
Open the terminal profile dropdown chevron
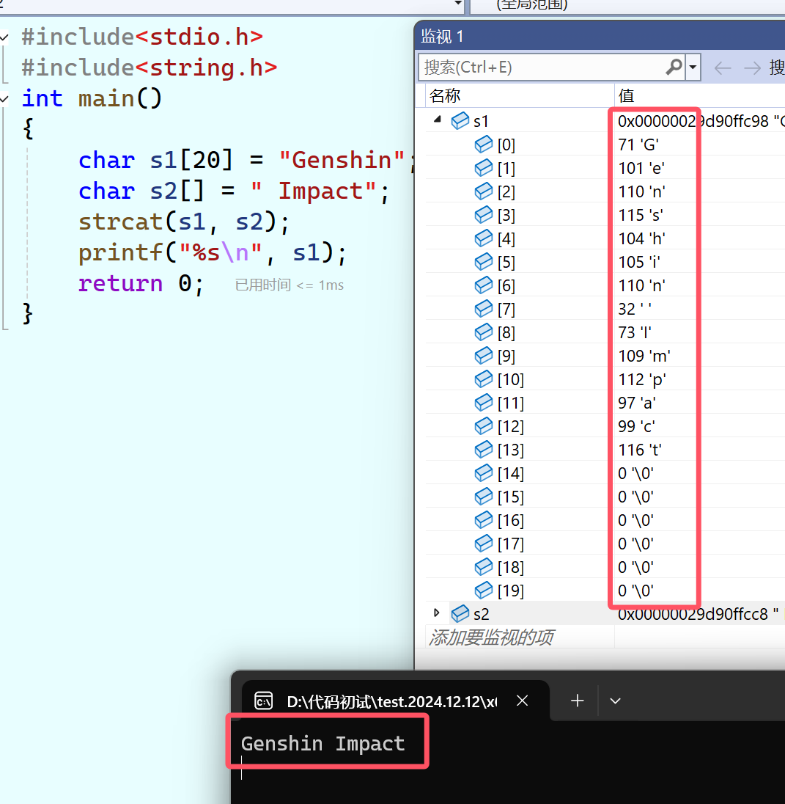point(616,701)
